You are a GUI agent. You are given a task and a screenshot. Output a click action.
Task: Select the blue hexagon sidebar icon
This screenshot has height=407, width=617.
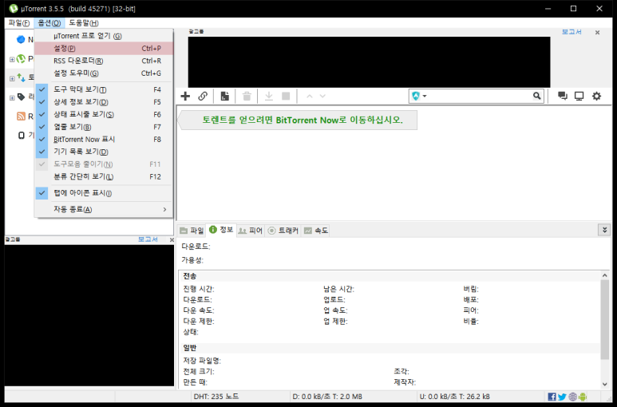click(x=21, y=39)
